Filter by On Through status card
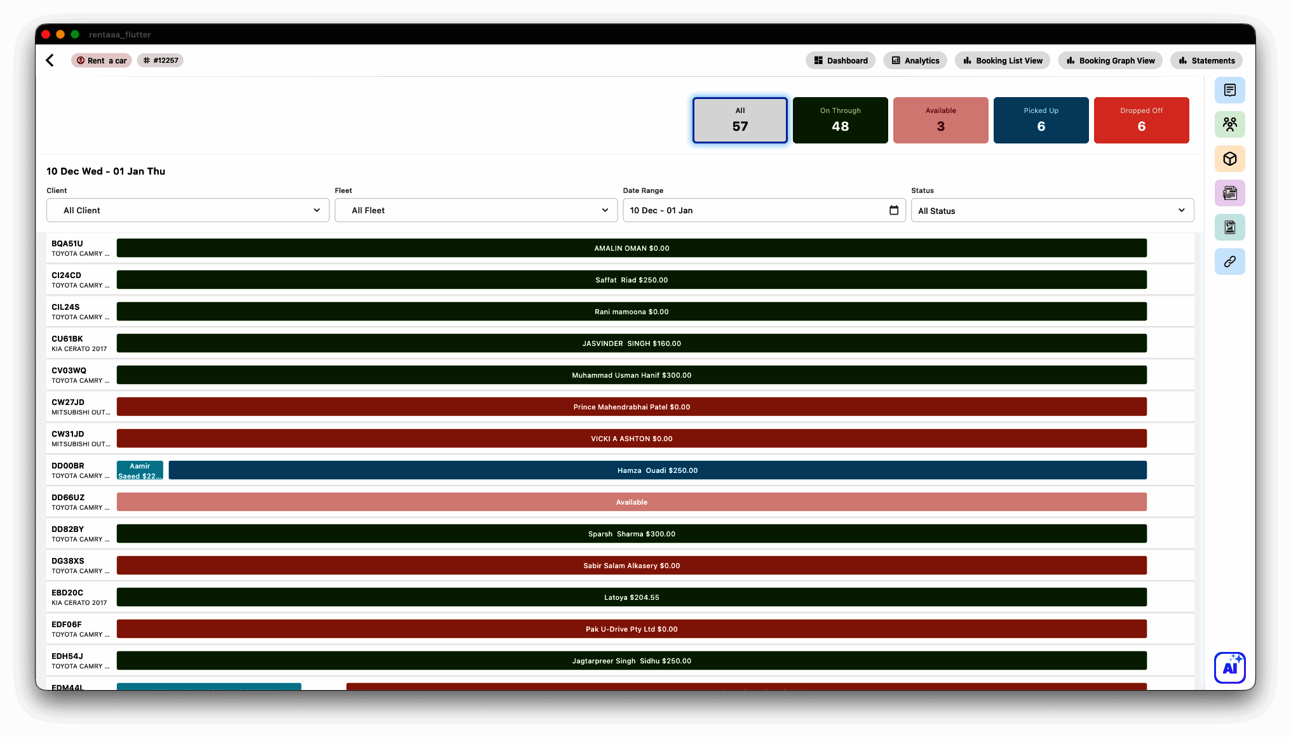This screenshot has height=737, width=1291. (x=840, y=120)
